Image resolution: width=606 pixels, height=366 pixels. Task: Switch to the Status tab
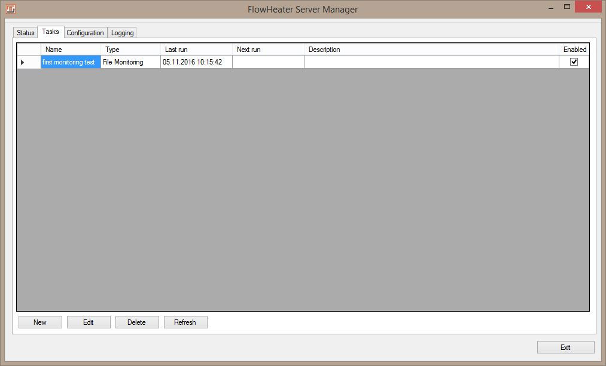25,33
